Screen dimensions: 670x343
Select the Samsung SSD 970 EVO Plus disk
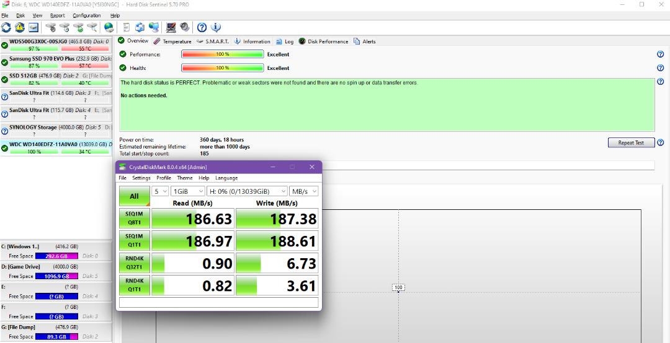point(56,62)
